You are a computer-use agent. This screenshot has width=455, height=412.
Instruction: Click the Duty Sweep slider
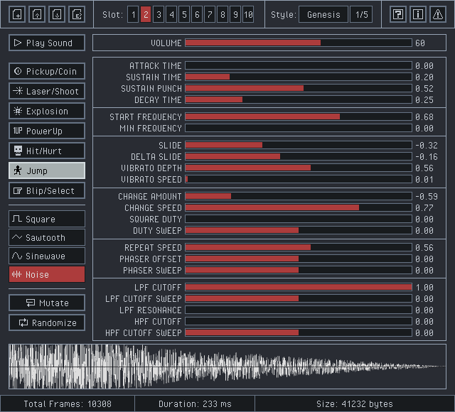point(299,230)
